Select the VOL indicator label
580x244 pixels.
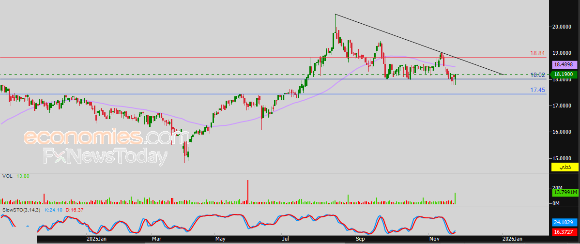click(x=7, y=176)
